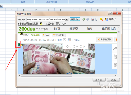Click the font size A icon

click(65, 40)
